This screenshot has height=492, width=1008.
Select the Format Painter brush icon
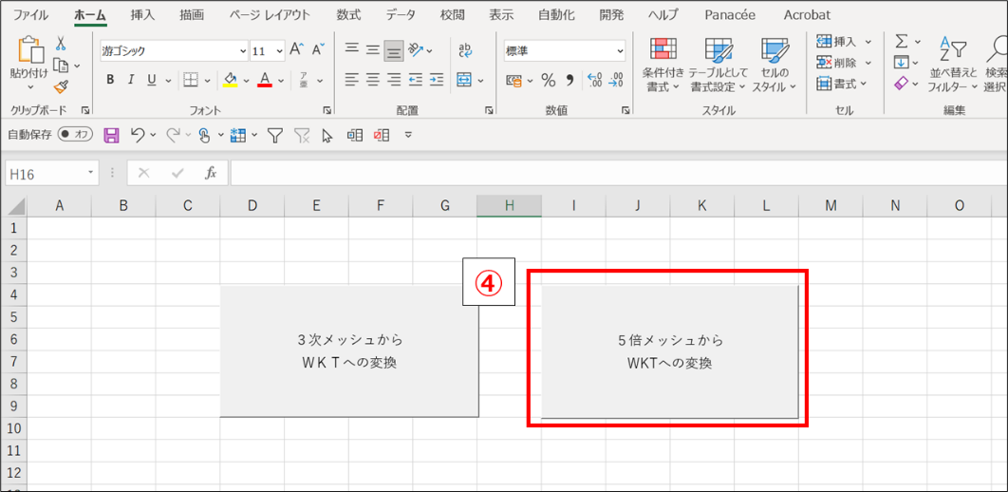pyautogui.click(x=61, y=86)
